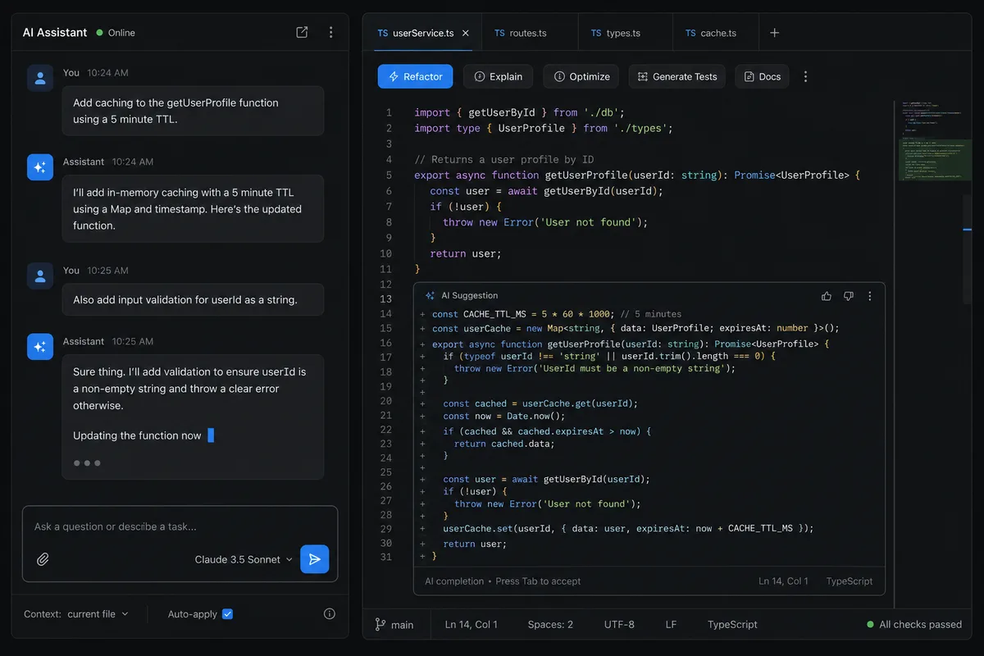Click TypeScript label in suggestion footer
The width and height of the screenshot is (984, 656).
pos(850,581)
